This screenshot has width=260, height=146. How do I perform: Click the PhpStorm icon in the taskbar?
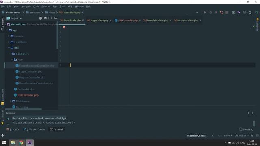30,142
